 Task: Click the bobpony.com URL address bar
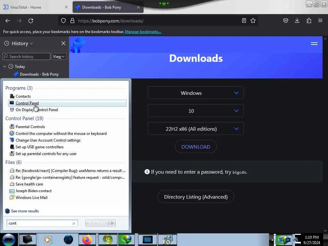(x=159, y=21)
